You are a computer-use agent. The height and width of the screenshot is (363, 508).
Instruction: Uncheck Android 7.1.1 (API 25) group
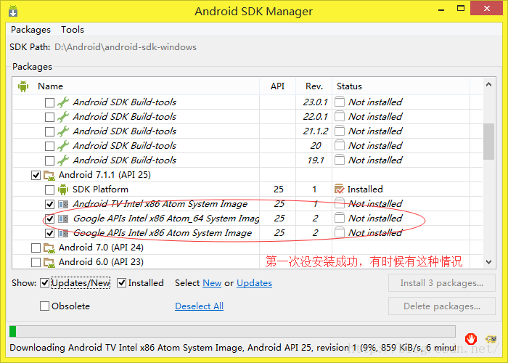[36, 176]
